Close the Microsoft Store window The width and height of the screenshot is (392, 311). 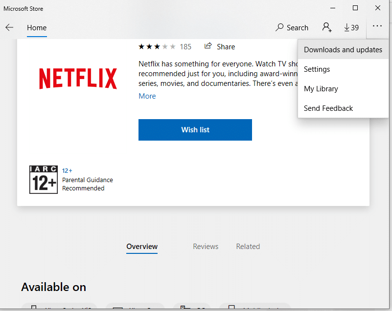point(378,8)
